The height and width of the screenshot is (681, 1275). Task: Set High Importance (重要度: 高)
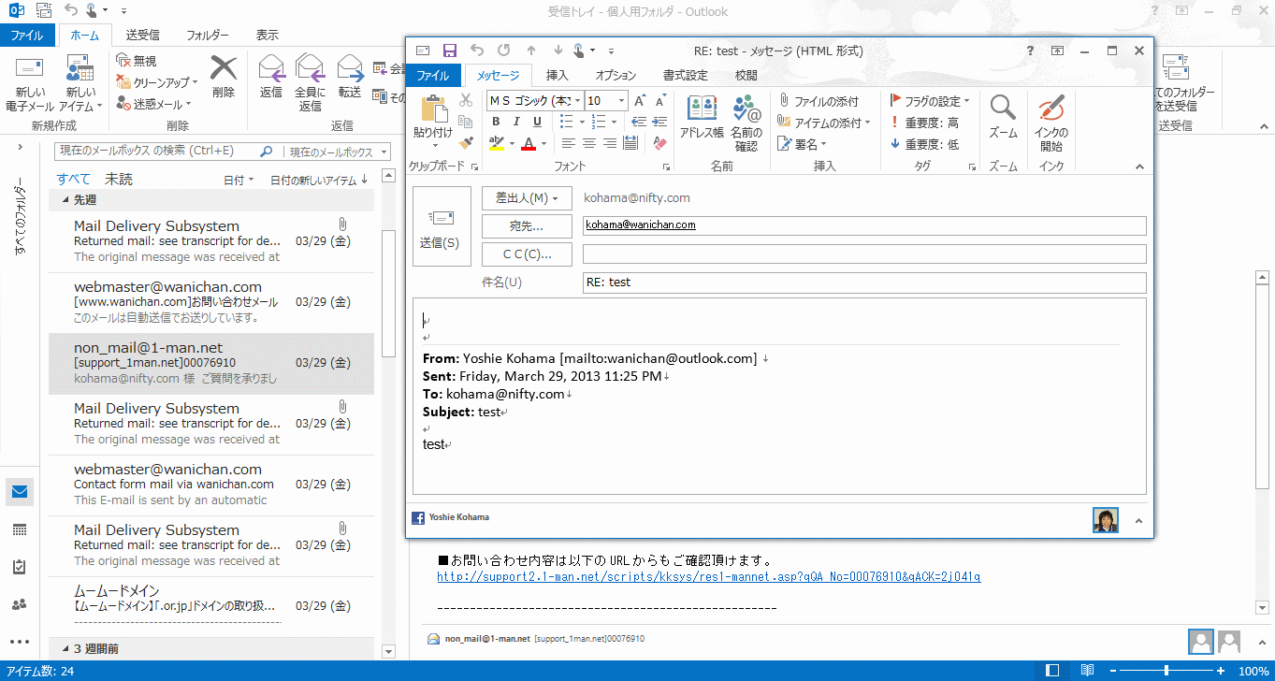pos(924,123)
